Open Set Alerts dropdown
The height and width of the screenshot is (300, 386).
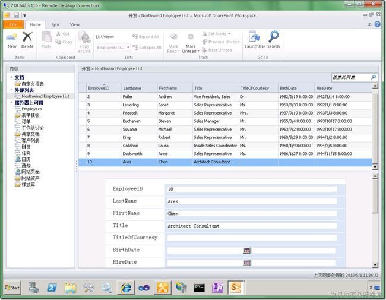point(216,34)
